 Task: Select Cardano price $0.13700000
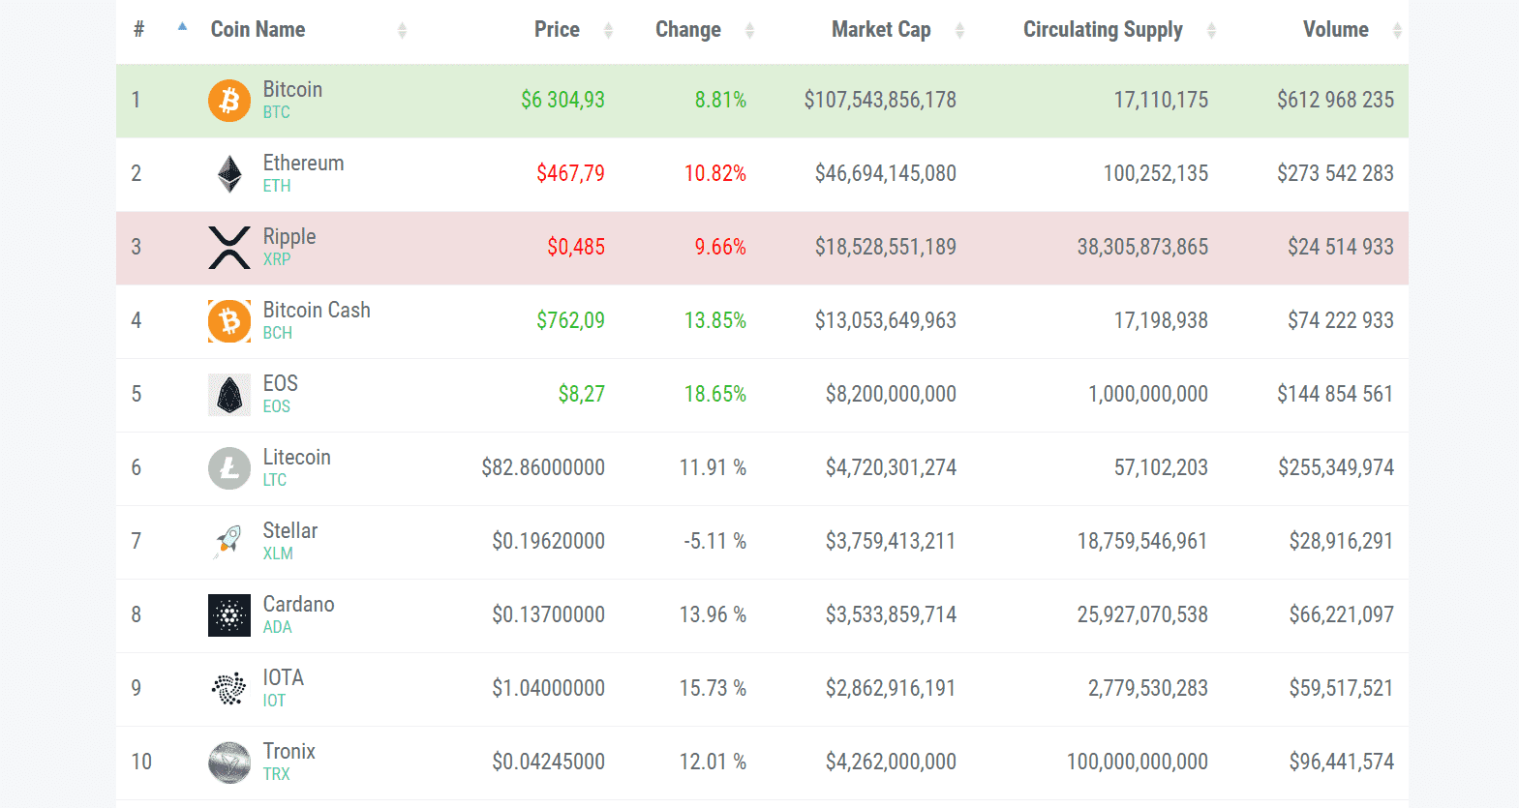pos(549,614)
